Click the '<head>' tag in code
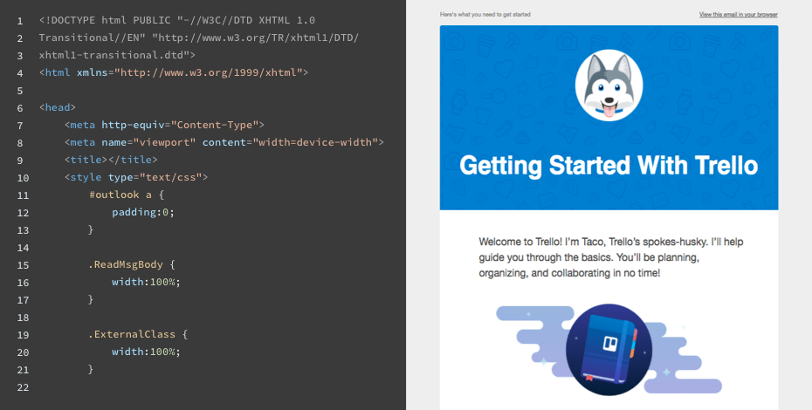 tap(58, 107)
